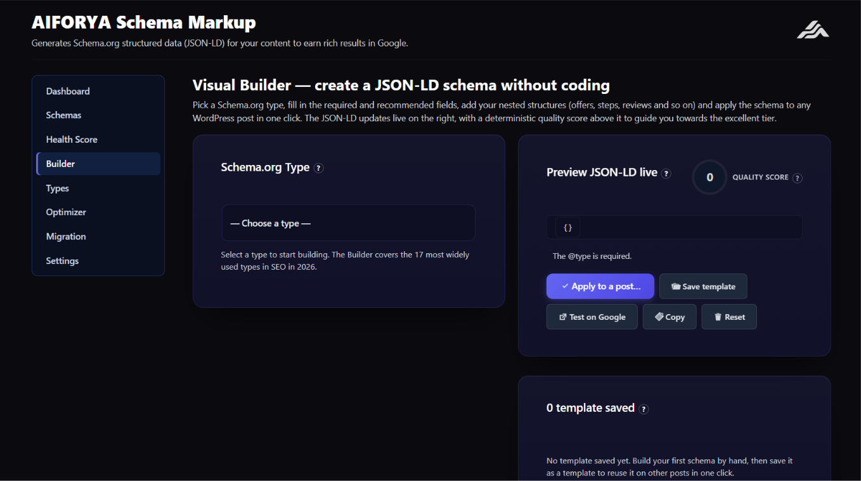Viewport: 861px width, 481px height.
Task: Open Dashboard in the sidebar
Action: pyautogui.click(x=98, y=91)
